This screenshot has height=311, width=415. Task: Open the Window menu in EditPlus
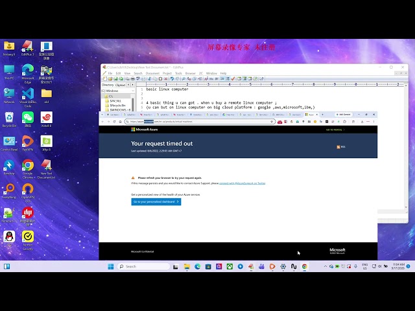(x=211, y=73)
